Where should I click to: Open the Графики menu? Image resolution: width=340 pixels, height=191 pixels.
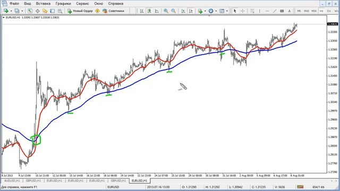(63, 4)
